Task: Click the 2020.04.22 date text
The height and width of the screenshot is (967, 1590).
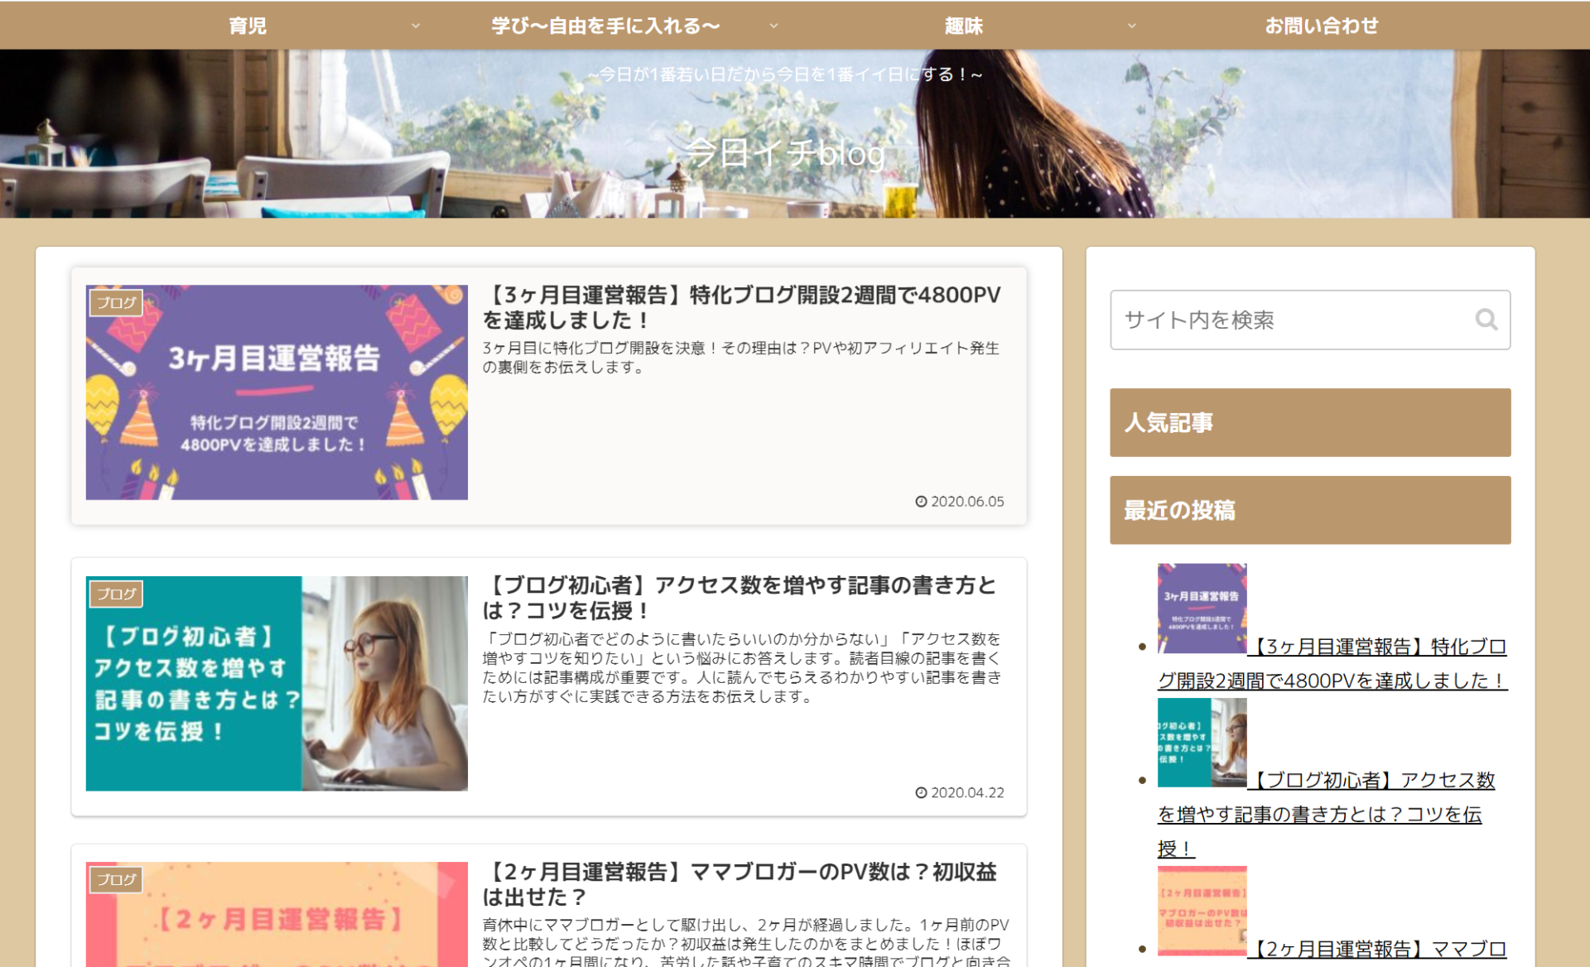Action: point(967,792)
